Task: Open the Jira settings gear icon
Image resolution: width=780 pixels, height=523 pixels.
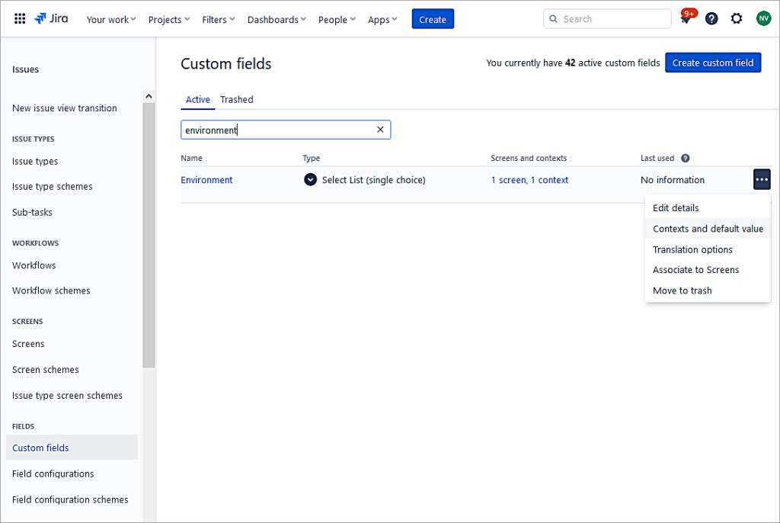Action: pos(736,18)
